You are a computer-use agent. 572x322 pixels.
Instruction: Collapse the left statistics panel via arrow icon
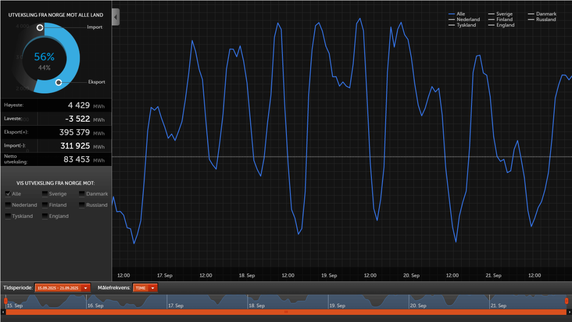[x=115, y=17]
